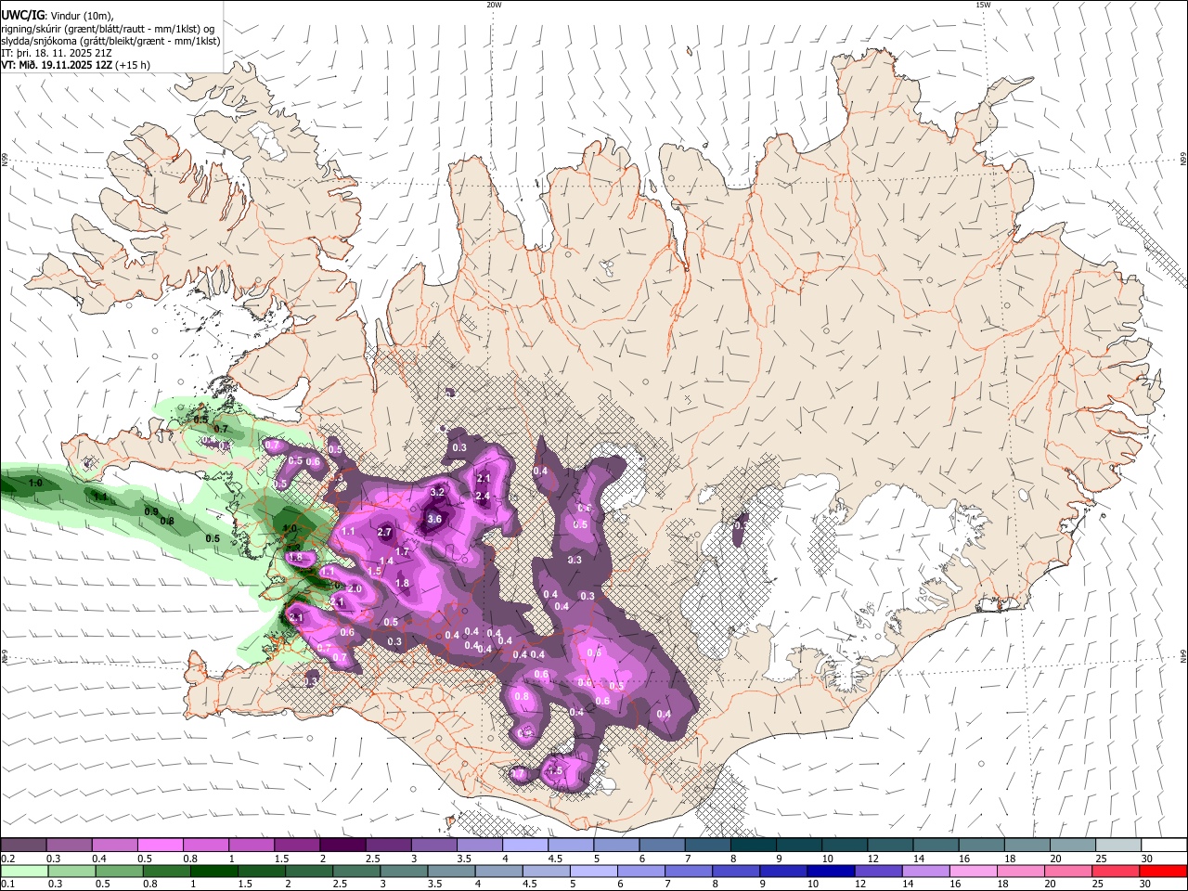
Task: Click the '0.1' tick label under the rain legend
Action: point(7,885)
